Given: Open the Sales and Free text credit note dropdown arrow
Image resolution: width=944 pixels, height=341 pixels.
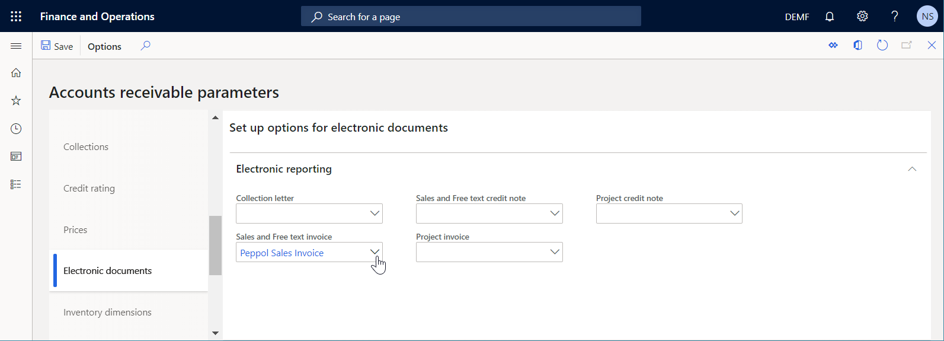Looking at the screenshot, I should point(555,213).
